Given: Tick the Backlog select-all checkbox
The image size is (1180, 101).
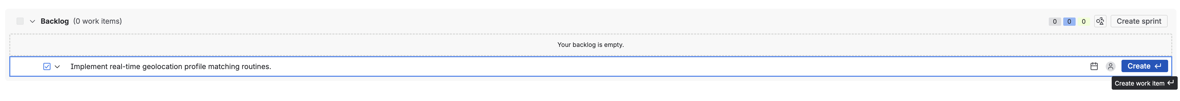Looking at the screenshot, I should point(20,21).
